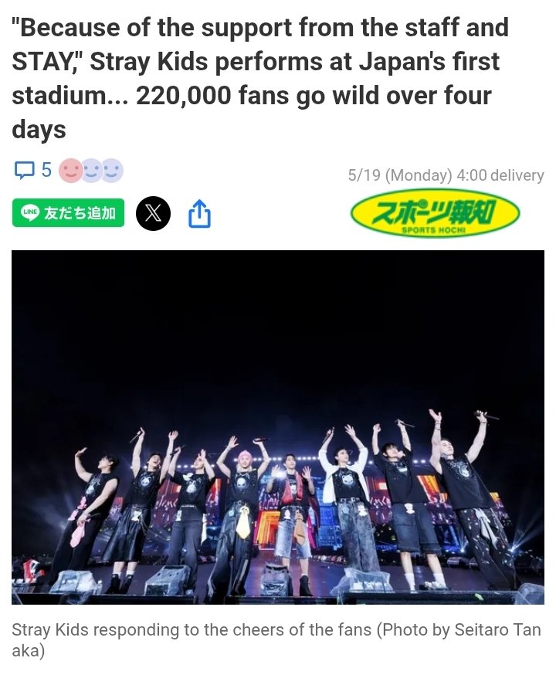The width and height of the screenshot is (556, 685).
Task: Open the Stray Kids concert photo
Action: (x=278, y=427)
